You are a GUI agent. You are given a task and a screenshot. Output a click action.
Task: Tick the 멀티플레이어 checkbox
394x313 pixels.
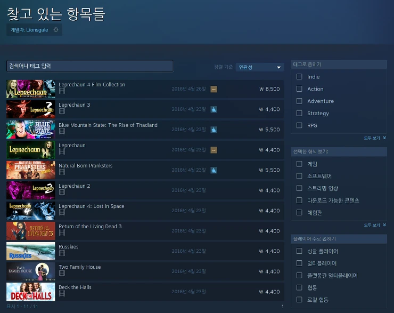click(299, 263)
